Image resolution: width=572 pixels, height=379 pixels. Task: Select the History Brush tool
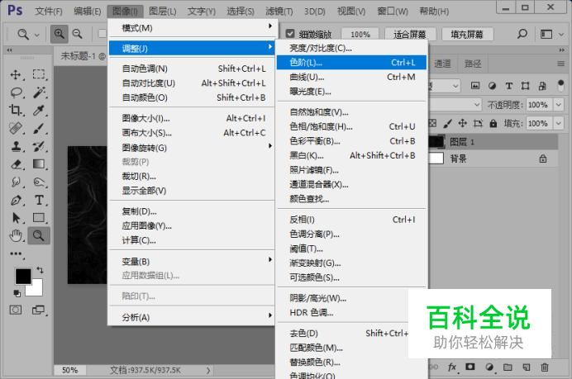coord(39,146)
